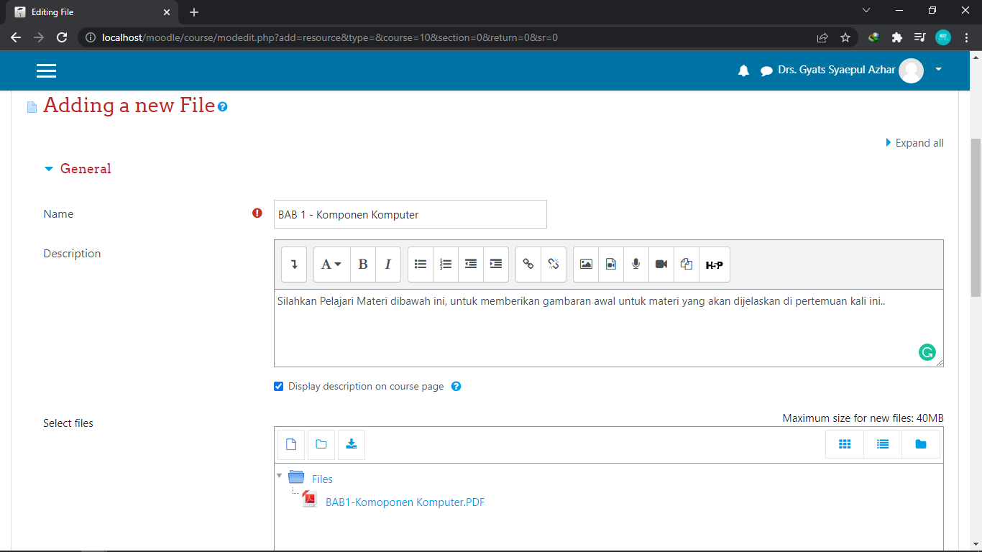Bookmark this page with the star

(x=845, y=37)
